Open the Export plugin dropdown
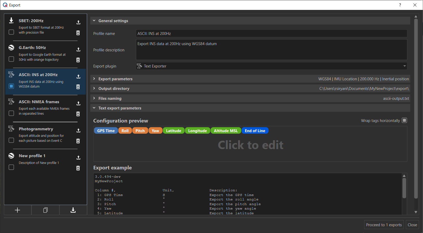423x233 pixels. coord(271,66)
